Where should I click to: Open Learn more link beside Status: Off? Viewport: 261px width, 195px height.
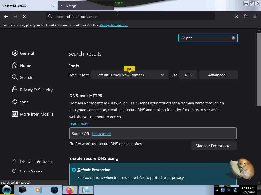click(x=101, y=134)
